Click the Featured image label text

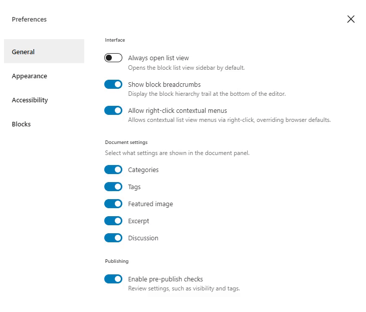coord(150,204)
